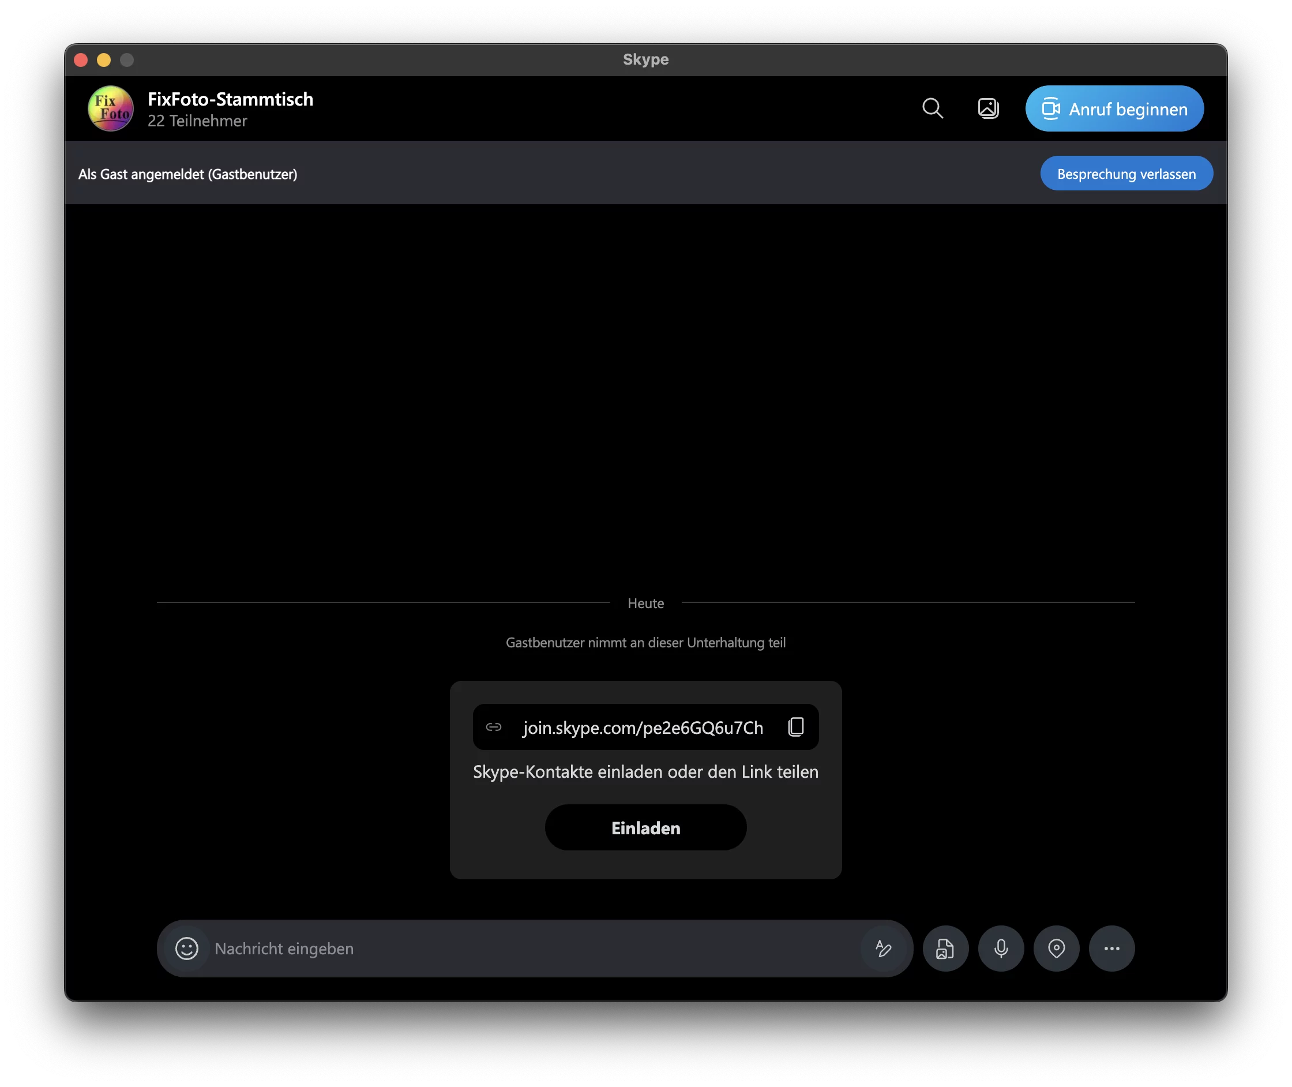Image resolution: width=1292 pixels, height=1087 pixels.
Task: Minimize the Skype window with yellow button
Action: point(103,60)
